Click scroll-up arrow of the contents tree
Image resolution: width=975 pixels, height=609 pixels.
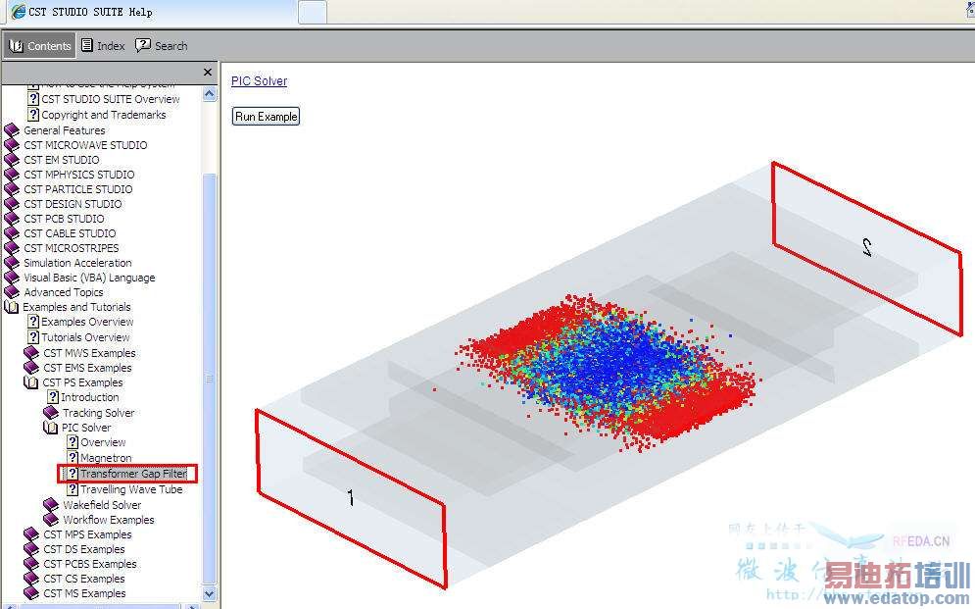(210, 94)
